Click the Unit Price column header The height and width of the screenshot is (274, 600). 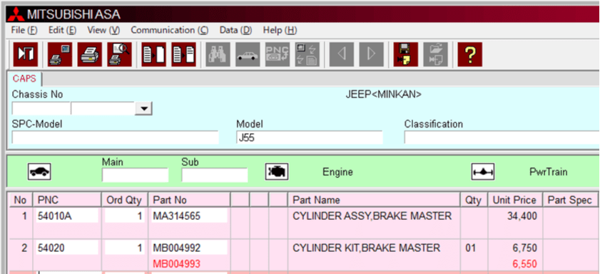coord(514,200)
